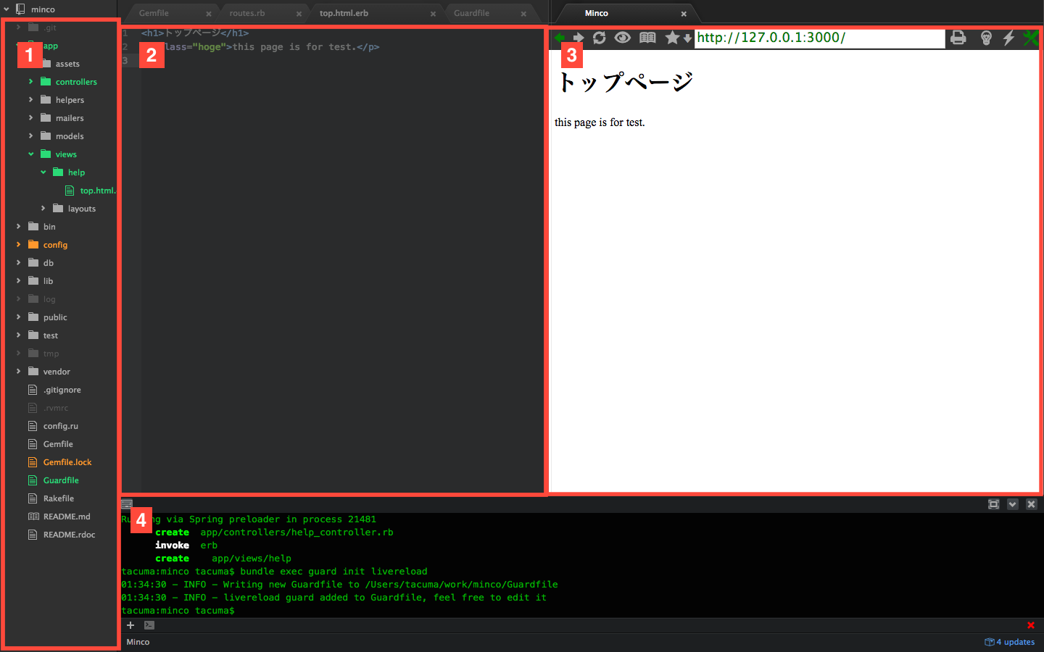Click the terminal prompt line
Screen dimensions: 1044x652
178,611
